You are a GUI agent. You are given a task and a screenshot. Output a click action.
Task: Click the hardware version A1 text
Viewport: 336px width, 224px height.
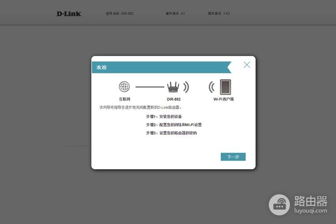[175, 13]
